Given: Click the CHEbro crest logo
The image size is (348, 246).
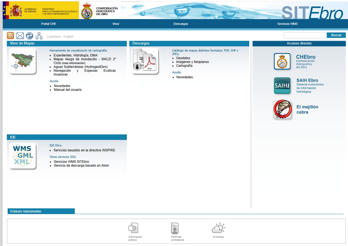Looking at the screenshot, I should (x=282, y=61).
